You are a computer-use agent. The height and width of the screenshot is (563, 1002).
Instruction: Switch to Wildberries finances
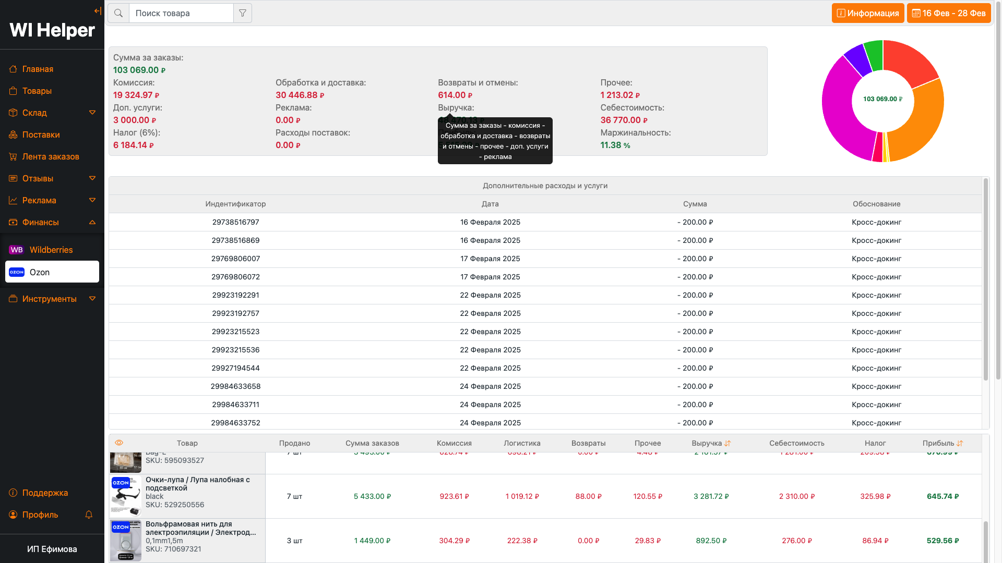[51, 250]
